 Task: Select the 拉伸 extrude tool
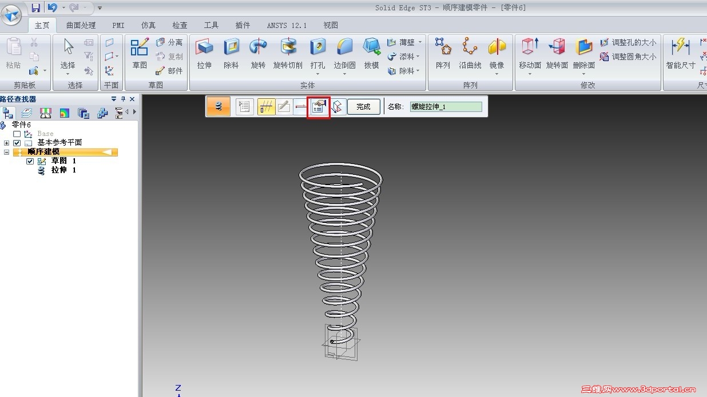coord(204,53)
